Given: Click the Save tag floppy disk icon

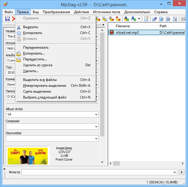Looking at the screenshot, I should click(x=7, y=19).
